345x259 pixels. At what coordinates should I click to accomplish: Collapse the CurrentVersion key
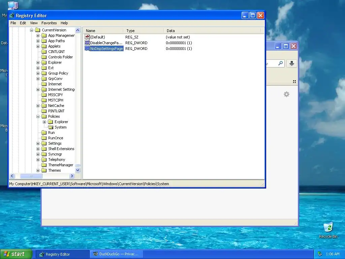tap(31, 30)
